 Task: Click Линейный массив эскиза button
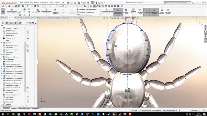85,12
